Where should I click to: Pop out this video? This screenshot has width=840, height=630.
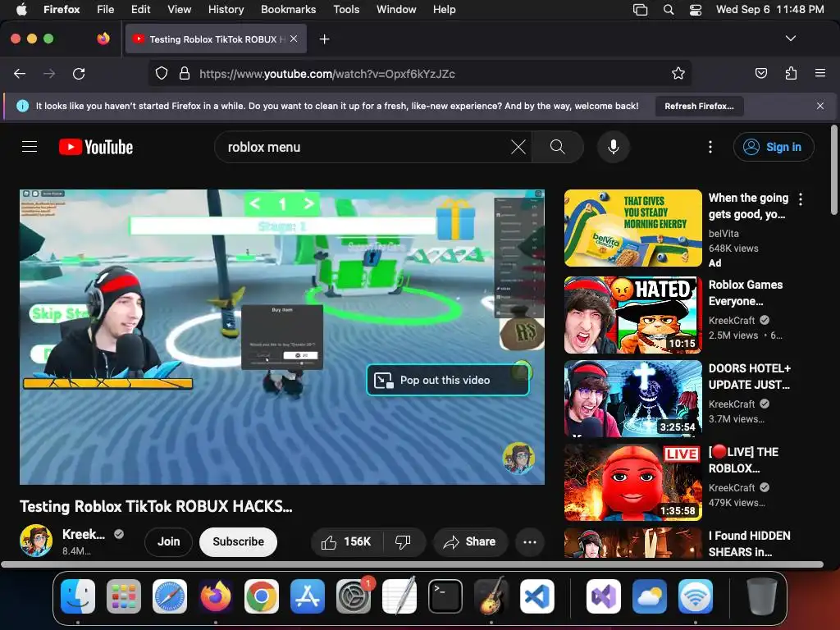(448, 380)
